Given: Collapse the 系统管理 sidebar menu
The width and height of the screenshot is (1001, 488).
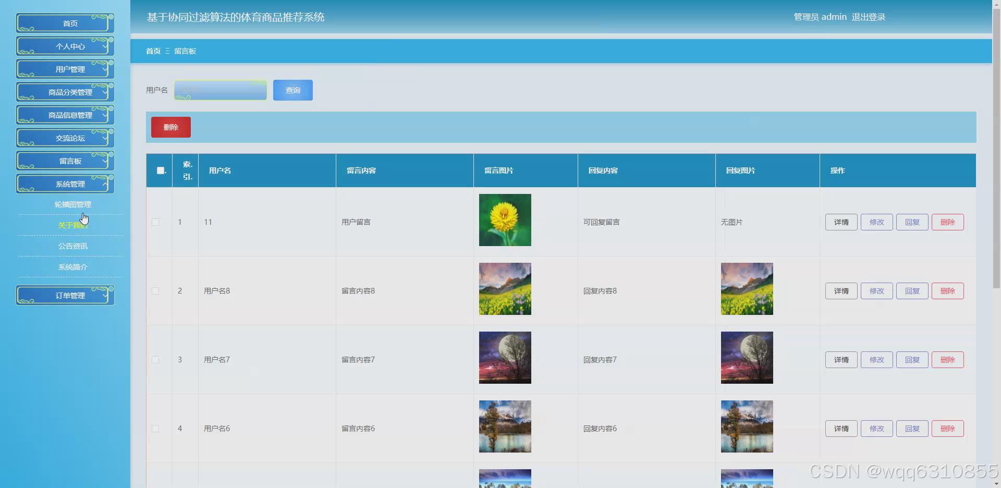Looking at the screenshot, I should [x=65, y=184].
